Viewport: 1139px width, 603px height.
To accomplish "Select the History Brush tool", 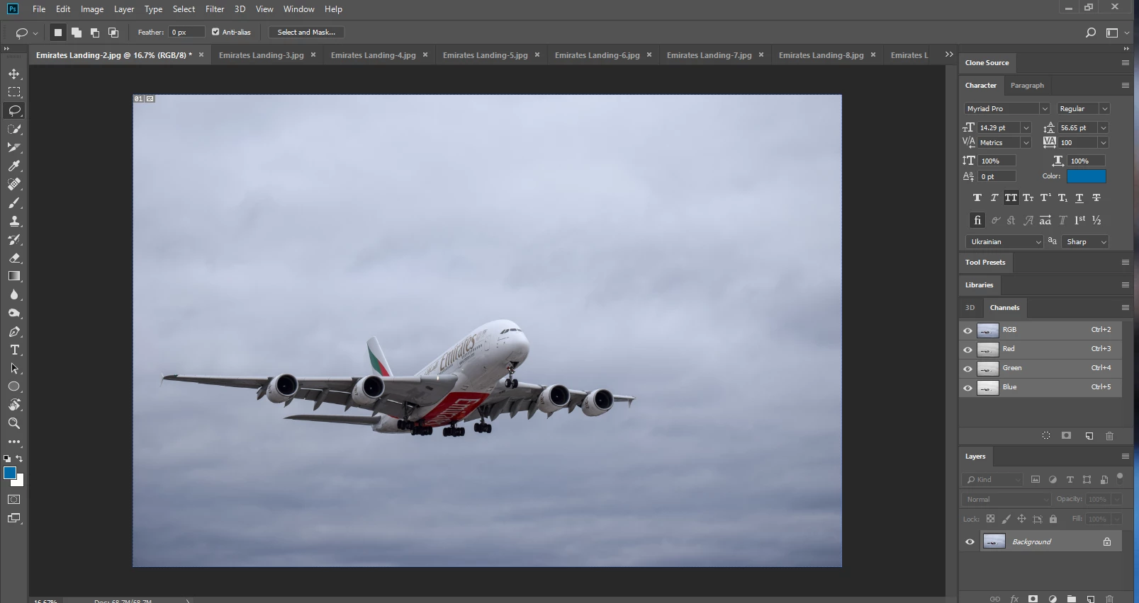I will coord(14,239).
